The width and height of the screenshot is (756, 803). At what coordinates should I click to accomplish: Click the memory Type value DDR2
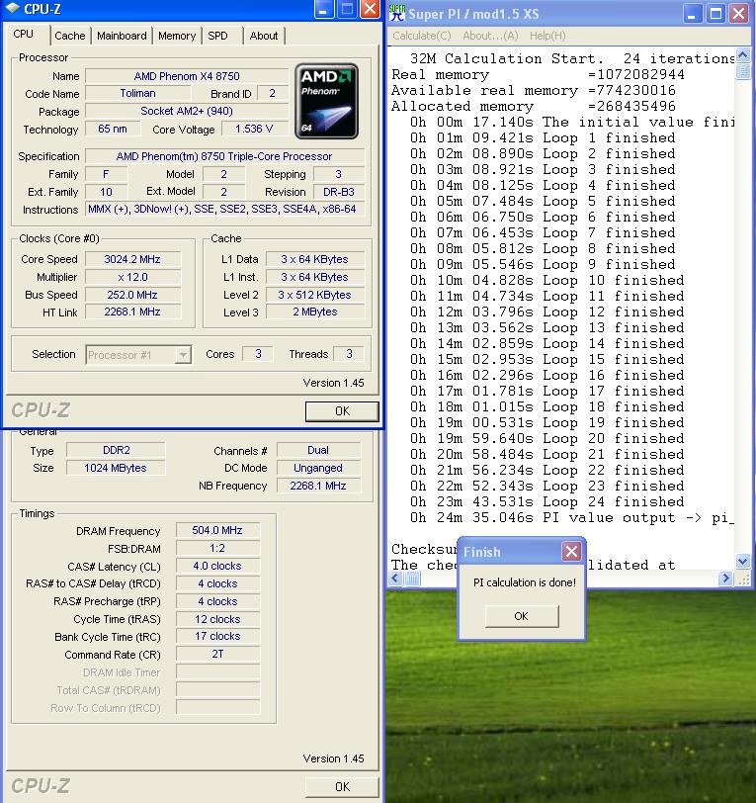(x=117, y=450)
